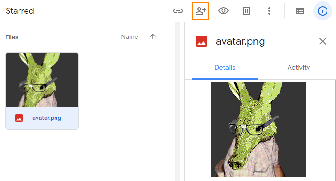336x181 pixels.
Task: Switch to list layout view
Action: coord(300,11)
